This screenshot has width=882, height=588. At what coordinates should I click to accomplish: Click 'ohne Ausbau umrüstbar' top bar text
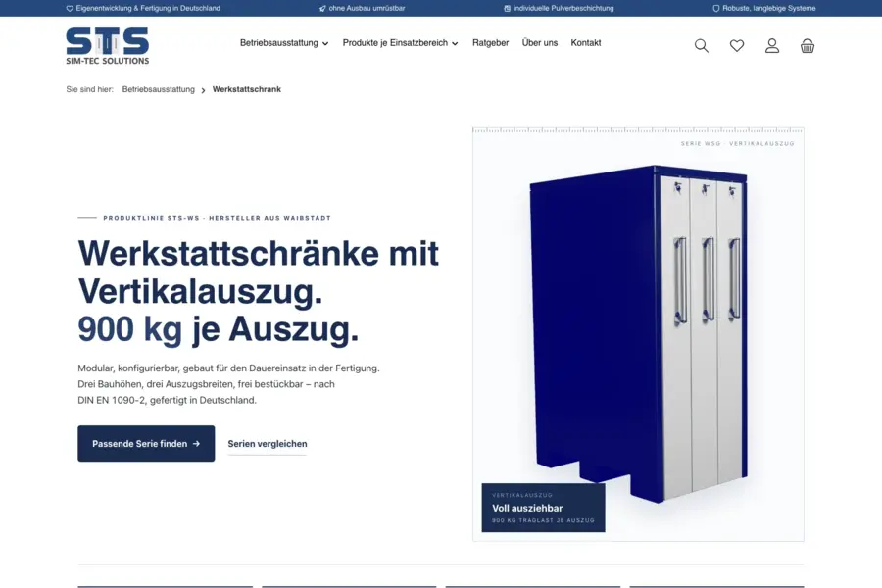click(367, 9)
